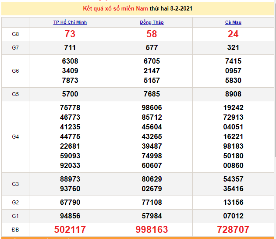Click the red G8 number 73
276x239 pixels.
[x=70, y=34]
